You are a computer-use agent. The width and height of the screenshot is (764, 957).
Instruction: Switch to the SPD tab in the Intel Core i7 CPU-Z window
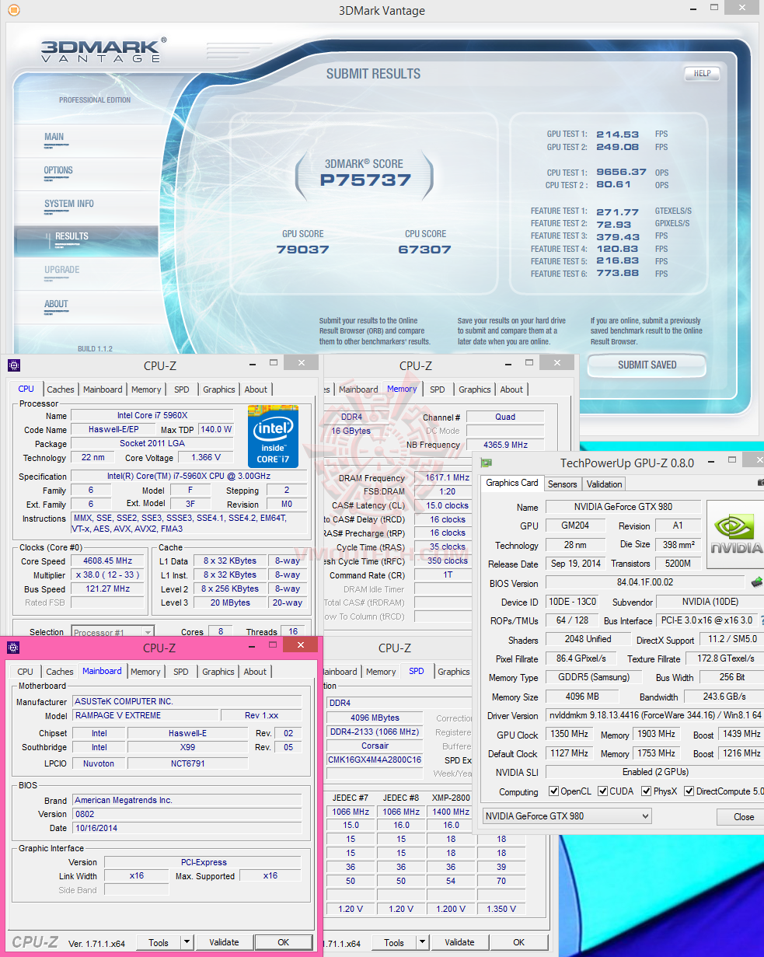pyautogui.click(x=181, y=389)
